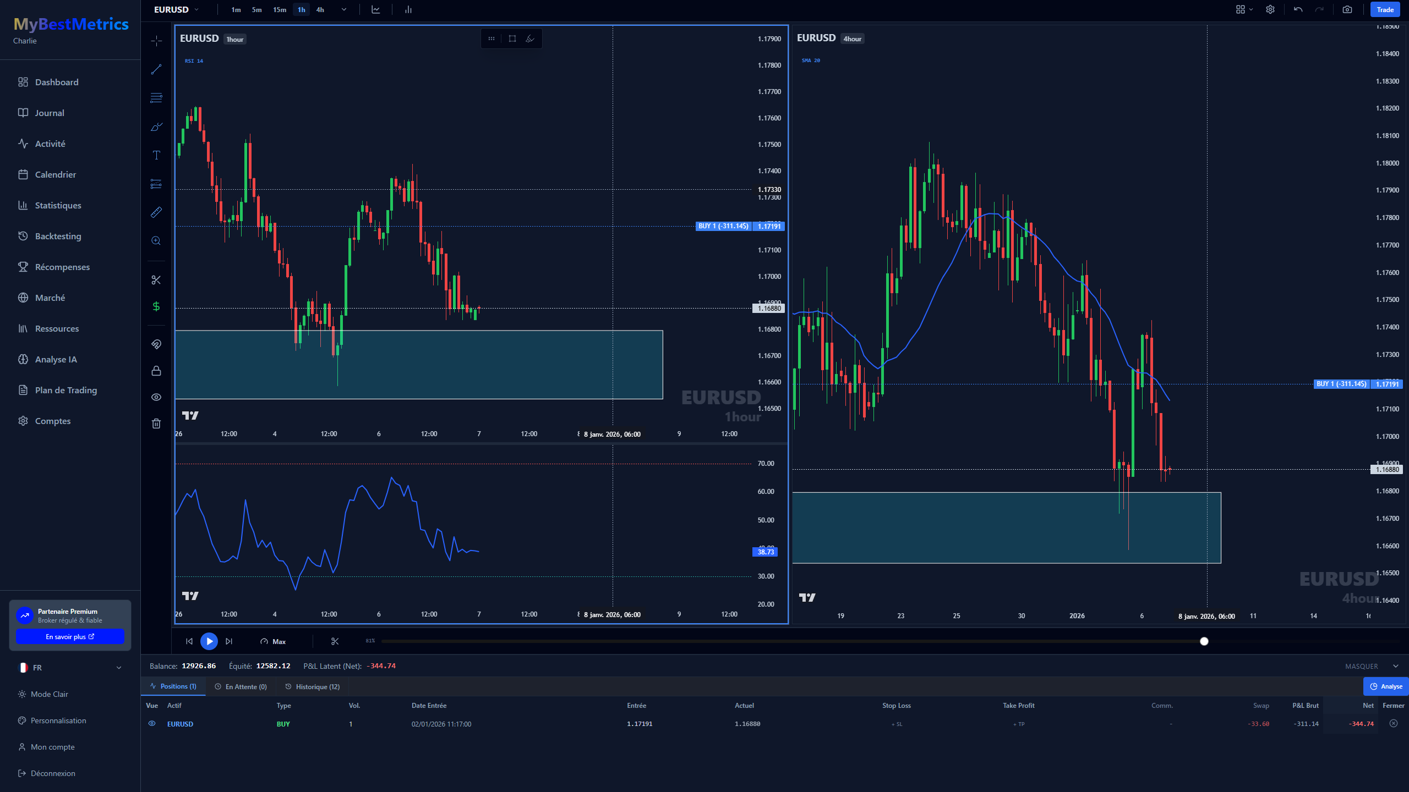Switch to En Attente (0) tab
This screenshot has width=1409, height=792.
pyautogui.click(x=241, y=687)
